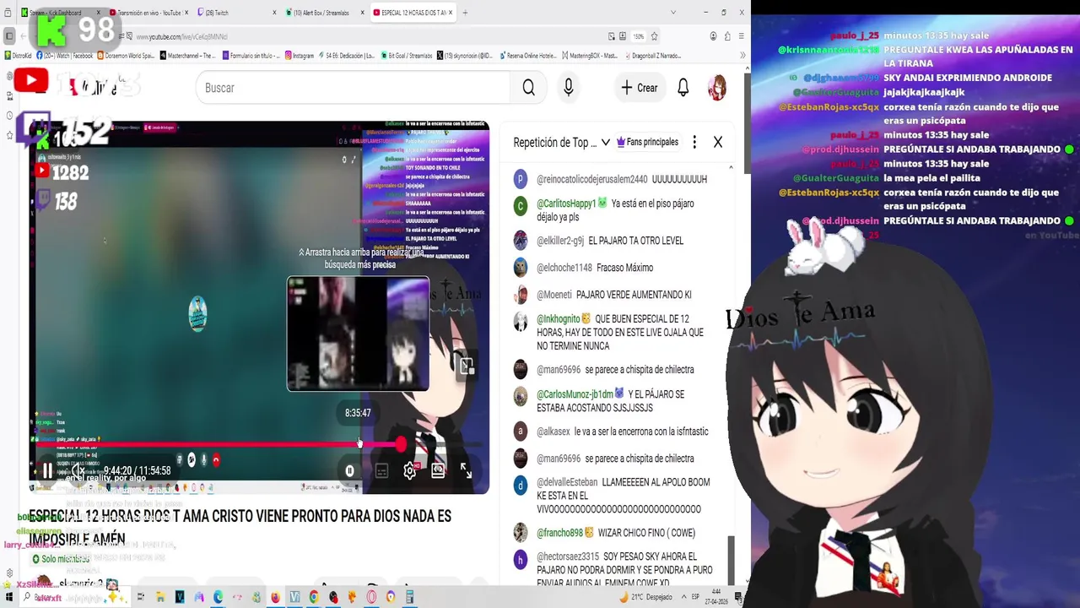Click the chat scrollbar up arrow
The height and width of the screenshot is (608, 1080).
(x=731, y=167)
